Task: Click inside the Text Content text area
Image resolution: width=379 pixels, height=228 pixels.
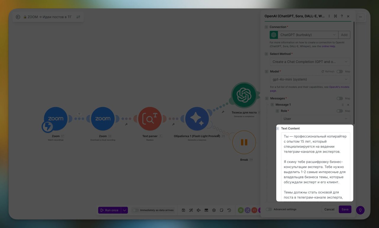Action: pyautogui.click(x=316, y=167)
